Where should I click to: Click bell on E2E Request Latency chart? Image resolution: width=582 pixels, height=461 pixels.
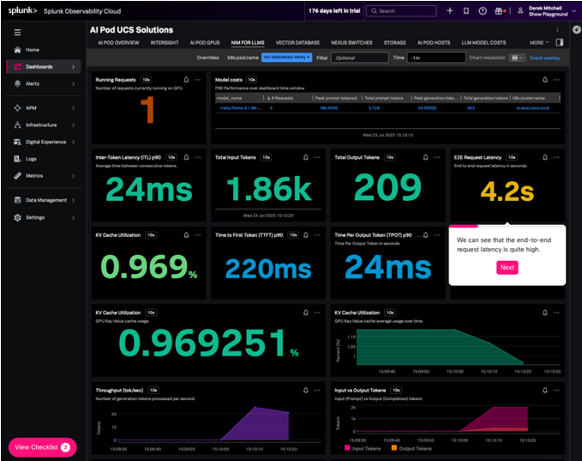click(545, 157)
